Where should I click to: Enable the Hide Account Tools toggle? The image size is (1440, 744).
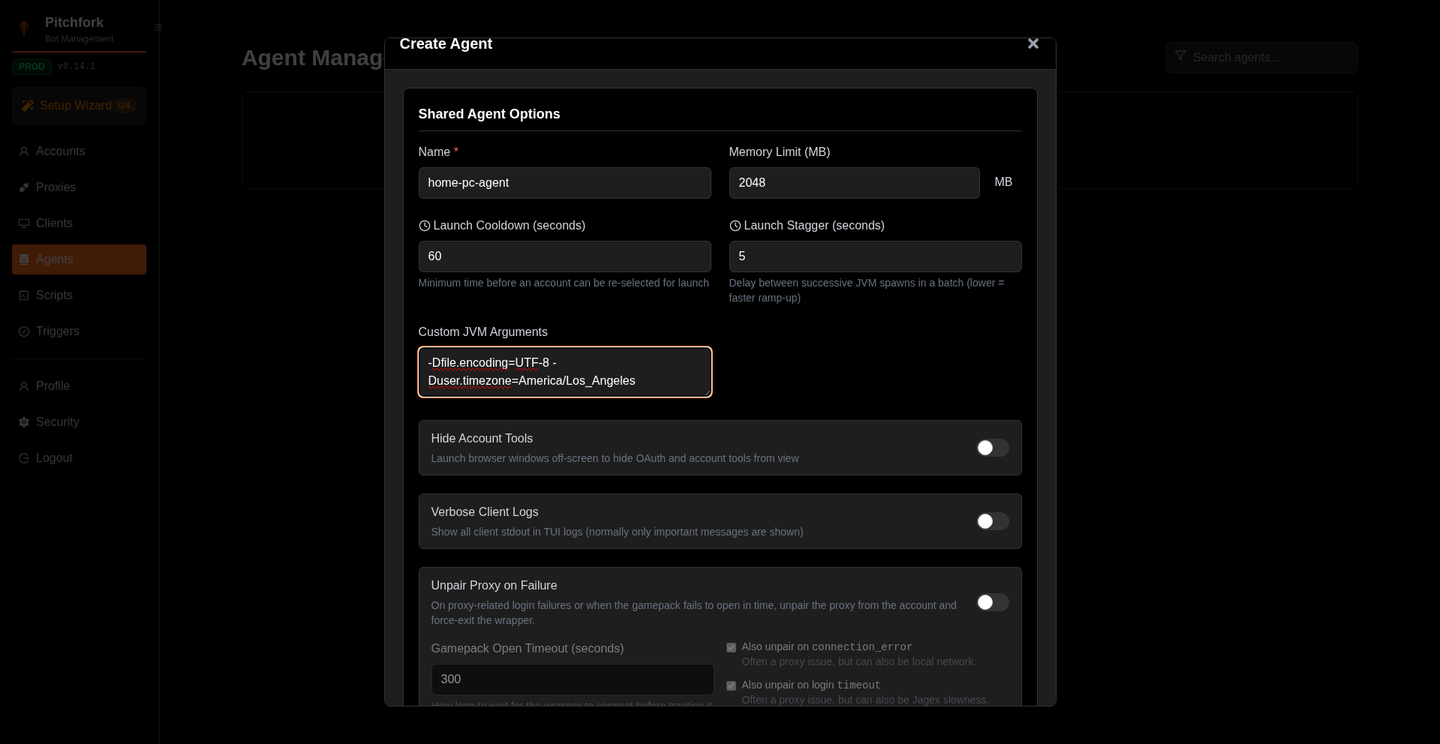click(993, 448)
